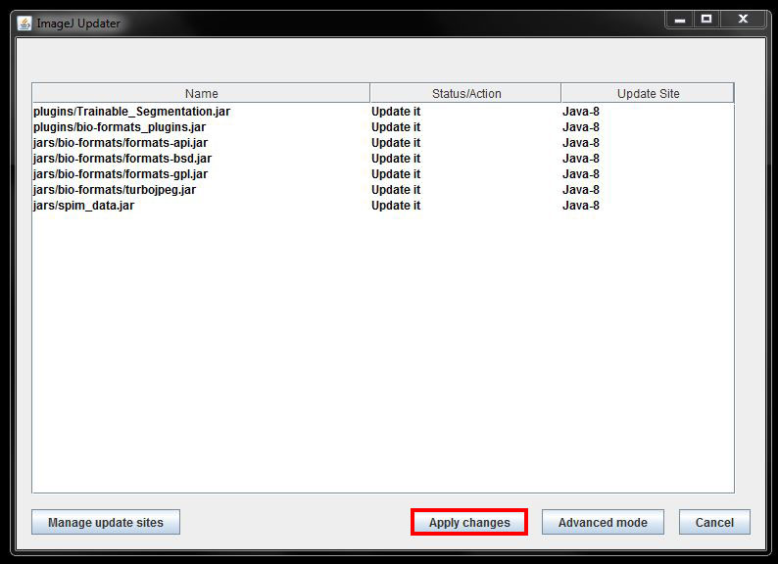This screenshot has height=564, width=778.
Task: Select the plugins/Trainable_Segmentation.jar row
Action: (132, 112)
